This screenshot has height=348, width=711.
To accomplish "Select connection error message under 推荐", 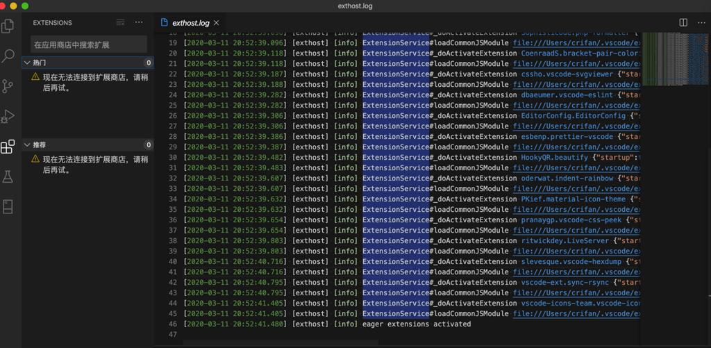I will [95, 165].
